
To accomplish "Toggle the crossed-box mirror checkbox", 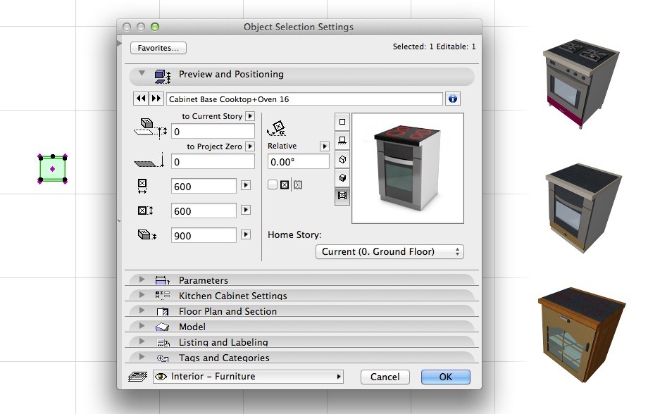I will click(285, 184).
